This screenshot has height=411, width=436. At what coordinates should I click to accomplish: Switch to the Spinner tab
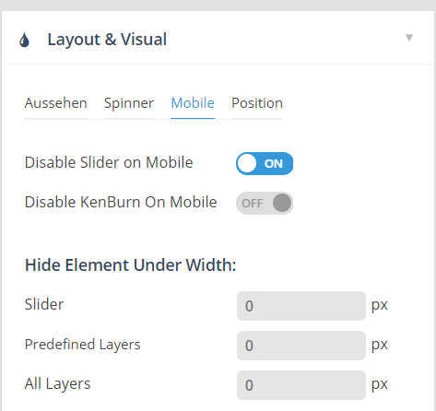pyautogui.click(x=129, y=103)
